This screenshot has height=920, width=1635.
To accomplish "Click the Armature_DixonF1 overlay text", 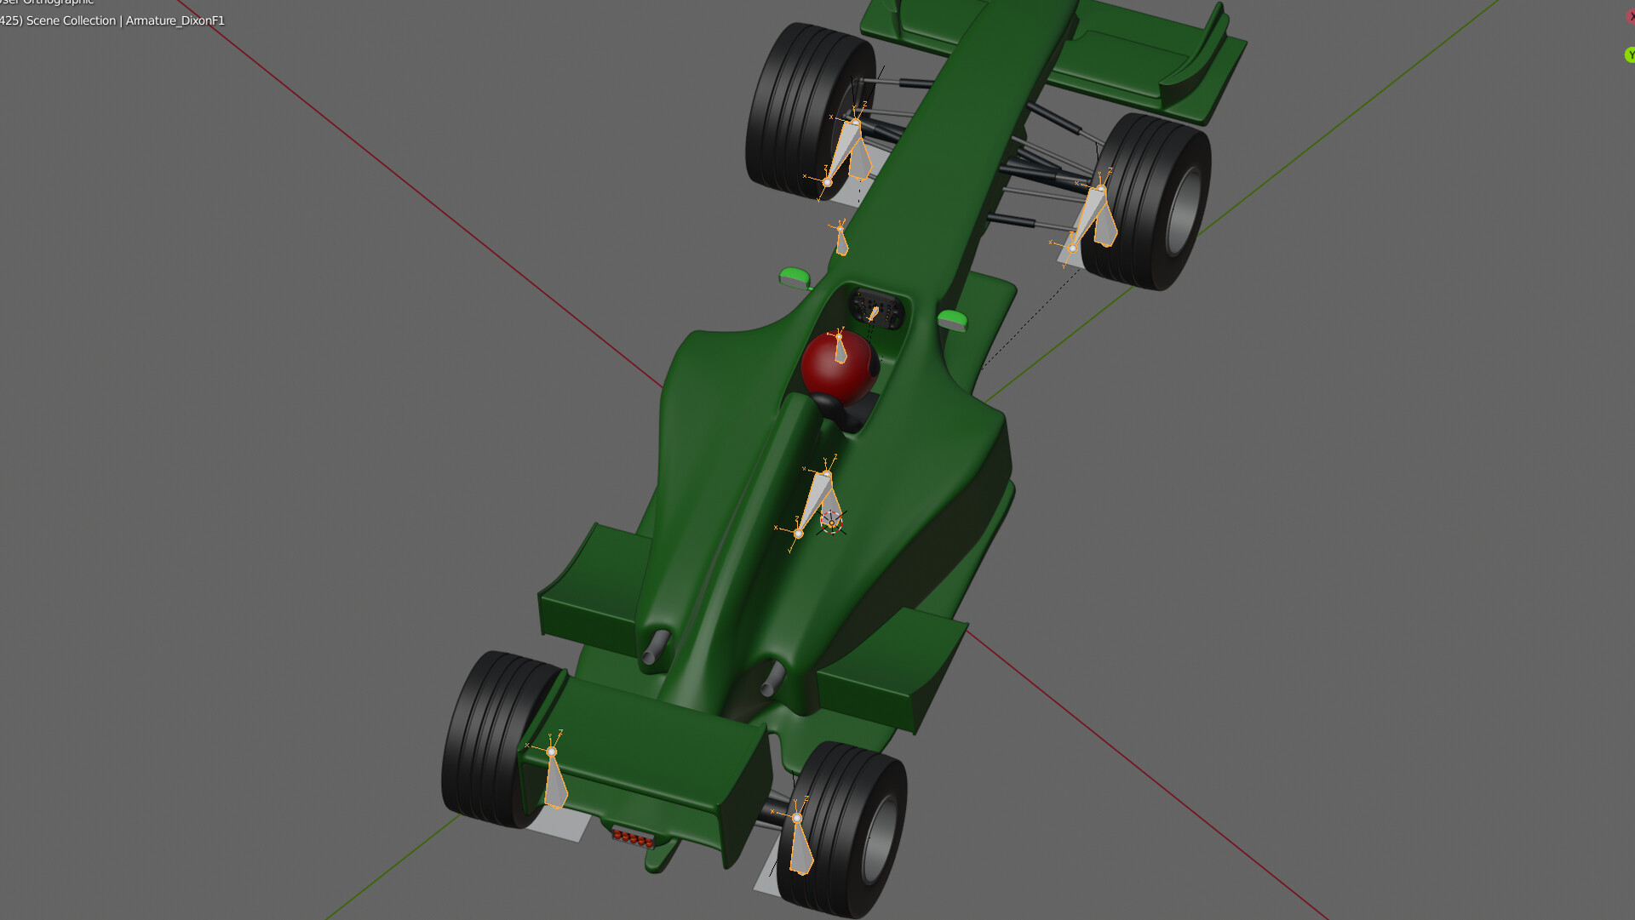I will pyautogui.click(x=175, y=20).
